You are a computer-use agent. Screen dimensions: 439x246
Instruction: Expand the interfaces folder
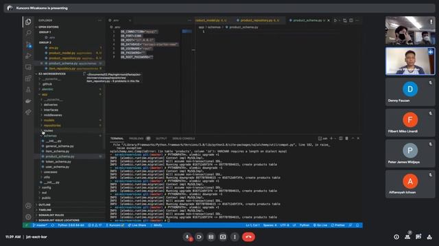51,110
